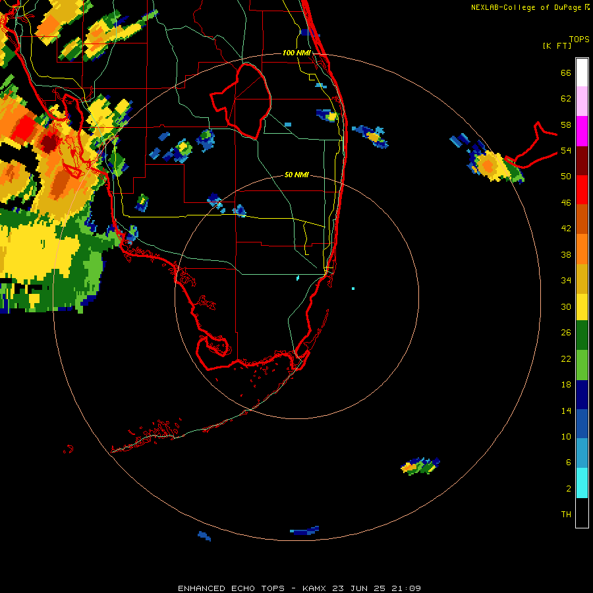Image resolution: width=593 pixels, height=593 pixels.
Task: Click the Enhanced Echo Tops KAMX caption
Action: [x=299, y=588]
